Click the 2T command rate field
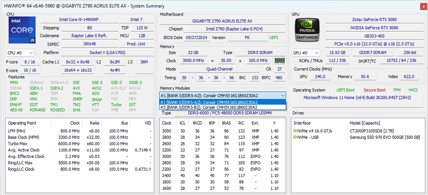The height and width of the screenshot is (195, 428). click(x=280, y=69)
